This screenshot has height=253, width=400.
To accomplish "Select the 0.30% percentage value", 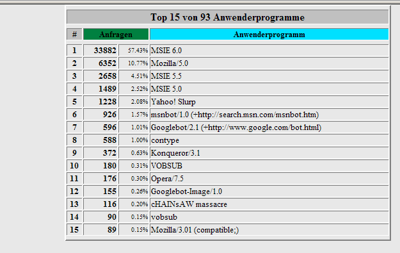I will (140, 179).
